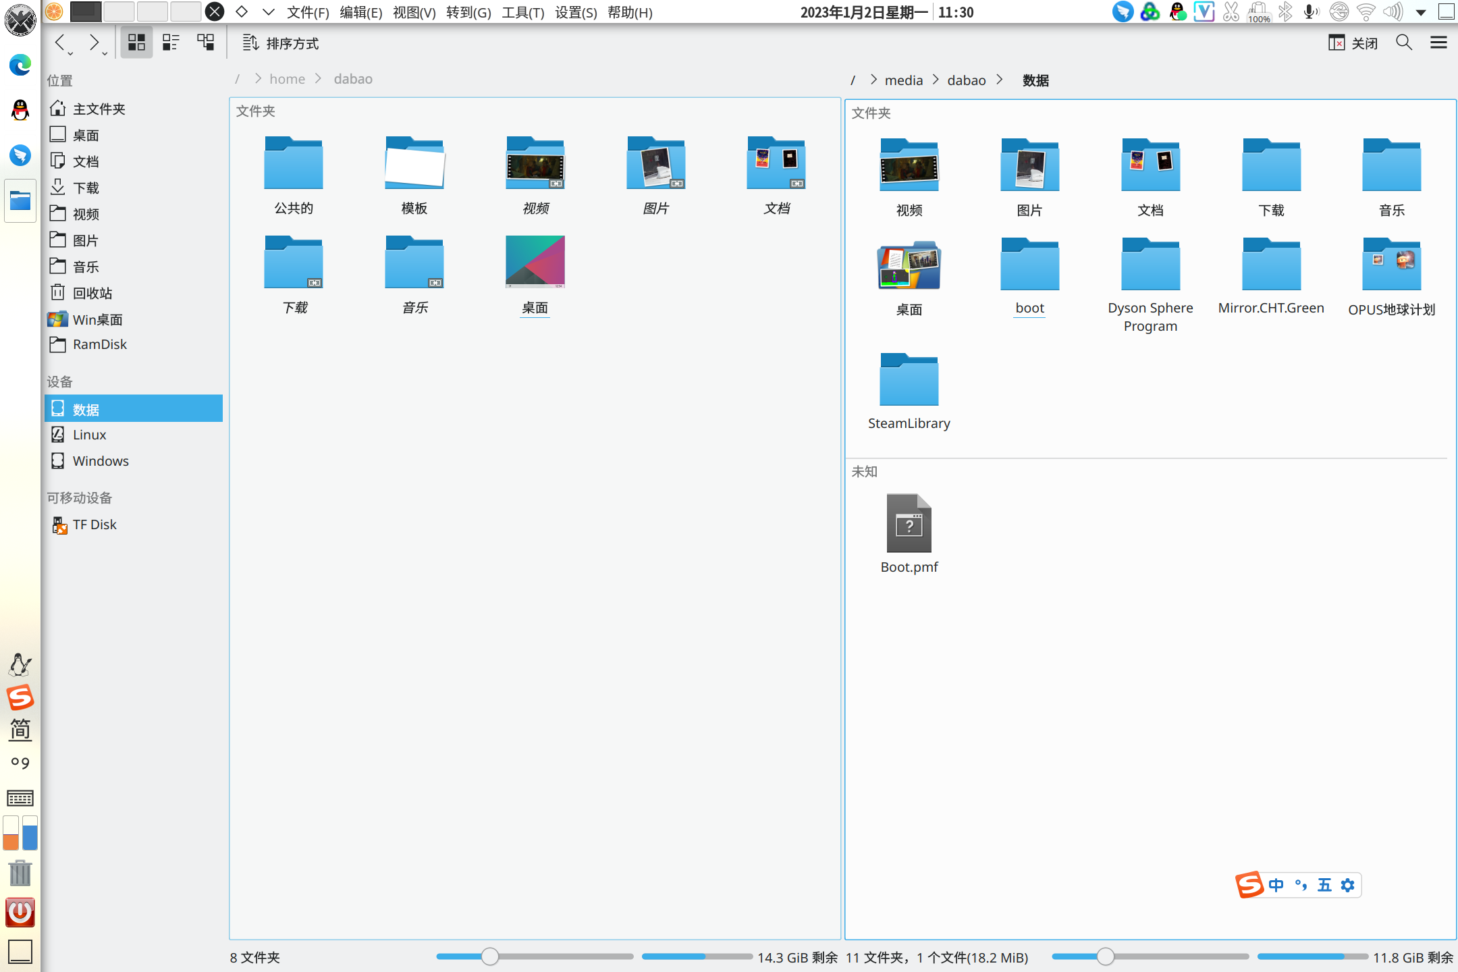
Task: Navigate to home via the breadcrumb
Action: [287, 78]
